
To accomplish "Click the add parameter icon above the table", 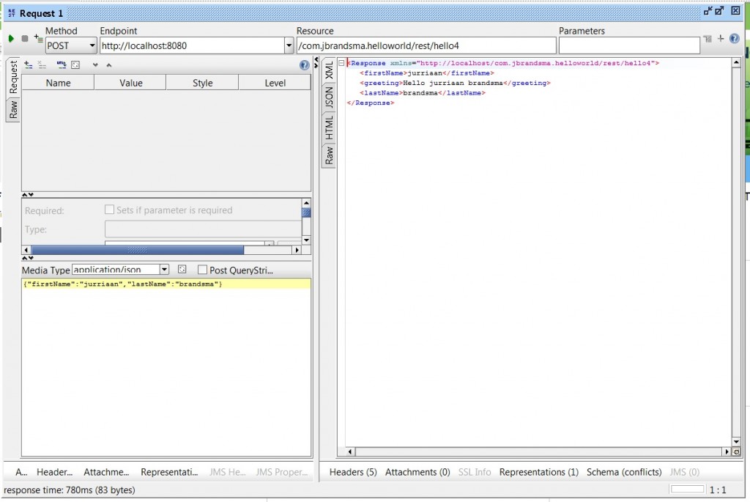I will (28, 65).
